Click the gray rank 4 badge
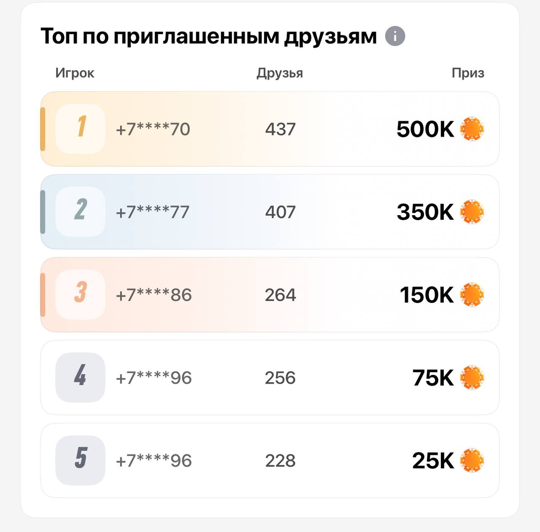The height and width of the screenshot is (532, 540). (x=80, y=377)
